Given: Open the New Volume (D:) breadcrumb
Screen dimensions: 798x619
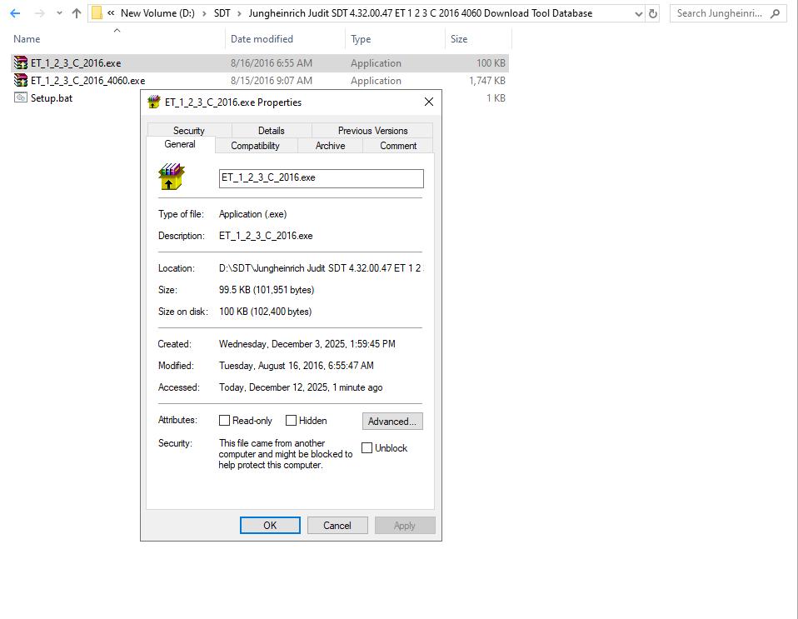Looking at the screenshot, I should pos(157,13).
